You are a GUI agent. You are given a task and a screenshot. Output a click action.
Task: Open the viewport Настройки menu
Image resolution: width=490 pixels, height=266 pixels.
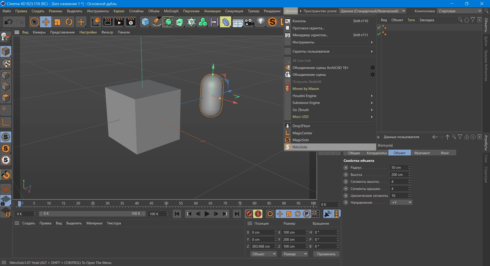click(88, 32)
